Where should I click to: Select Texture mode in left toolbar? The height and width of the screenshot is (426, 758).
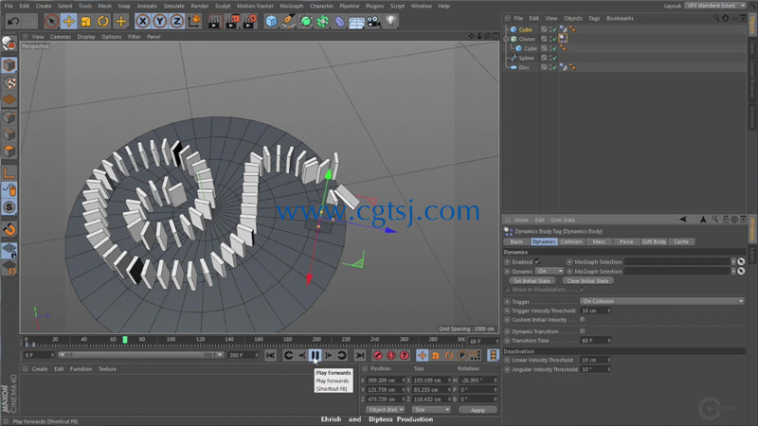coord(9,82)
